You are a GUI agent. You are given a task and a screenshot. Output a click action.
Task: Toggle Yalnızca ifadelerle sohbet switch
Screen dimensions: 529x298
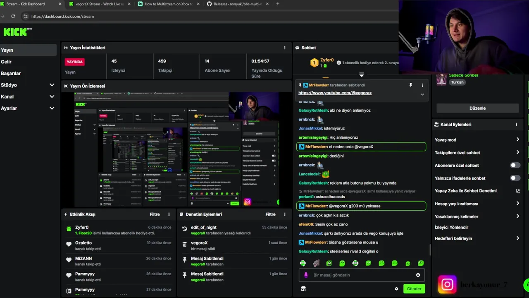515,178
